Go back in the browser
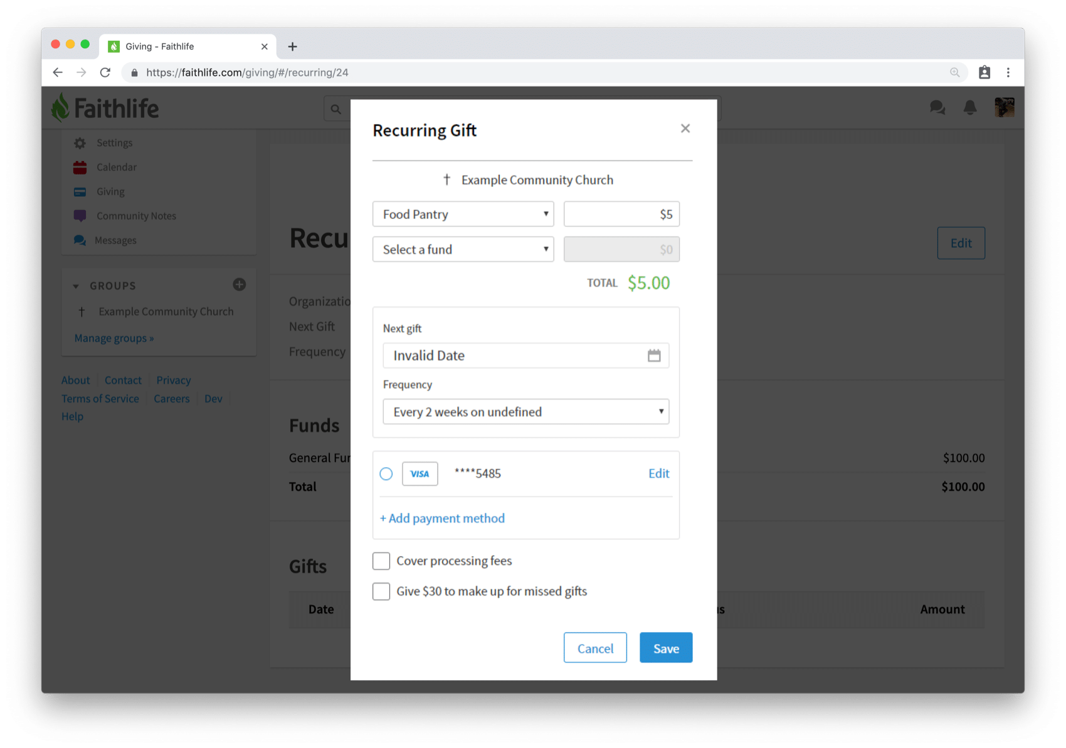Viewport: 1066px width, 748px height. 58,73
